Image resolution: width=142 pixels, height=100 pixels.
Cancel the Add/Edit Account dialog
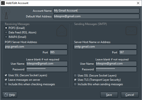[x=130, y=95]
